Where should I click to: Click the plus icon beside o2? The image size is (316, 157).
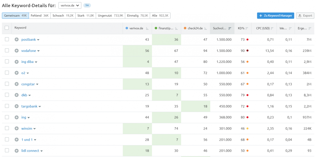(17, 73)
